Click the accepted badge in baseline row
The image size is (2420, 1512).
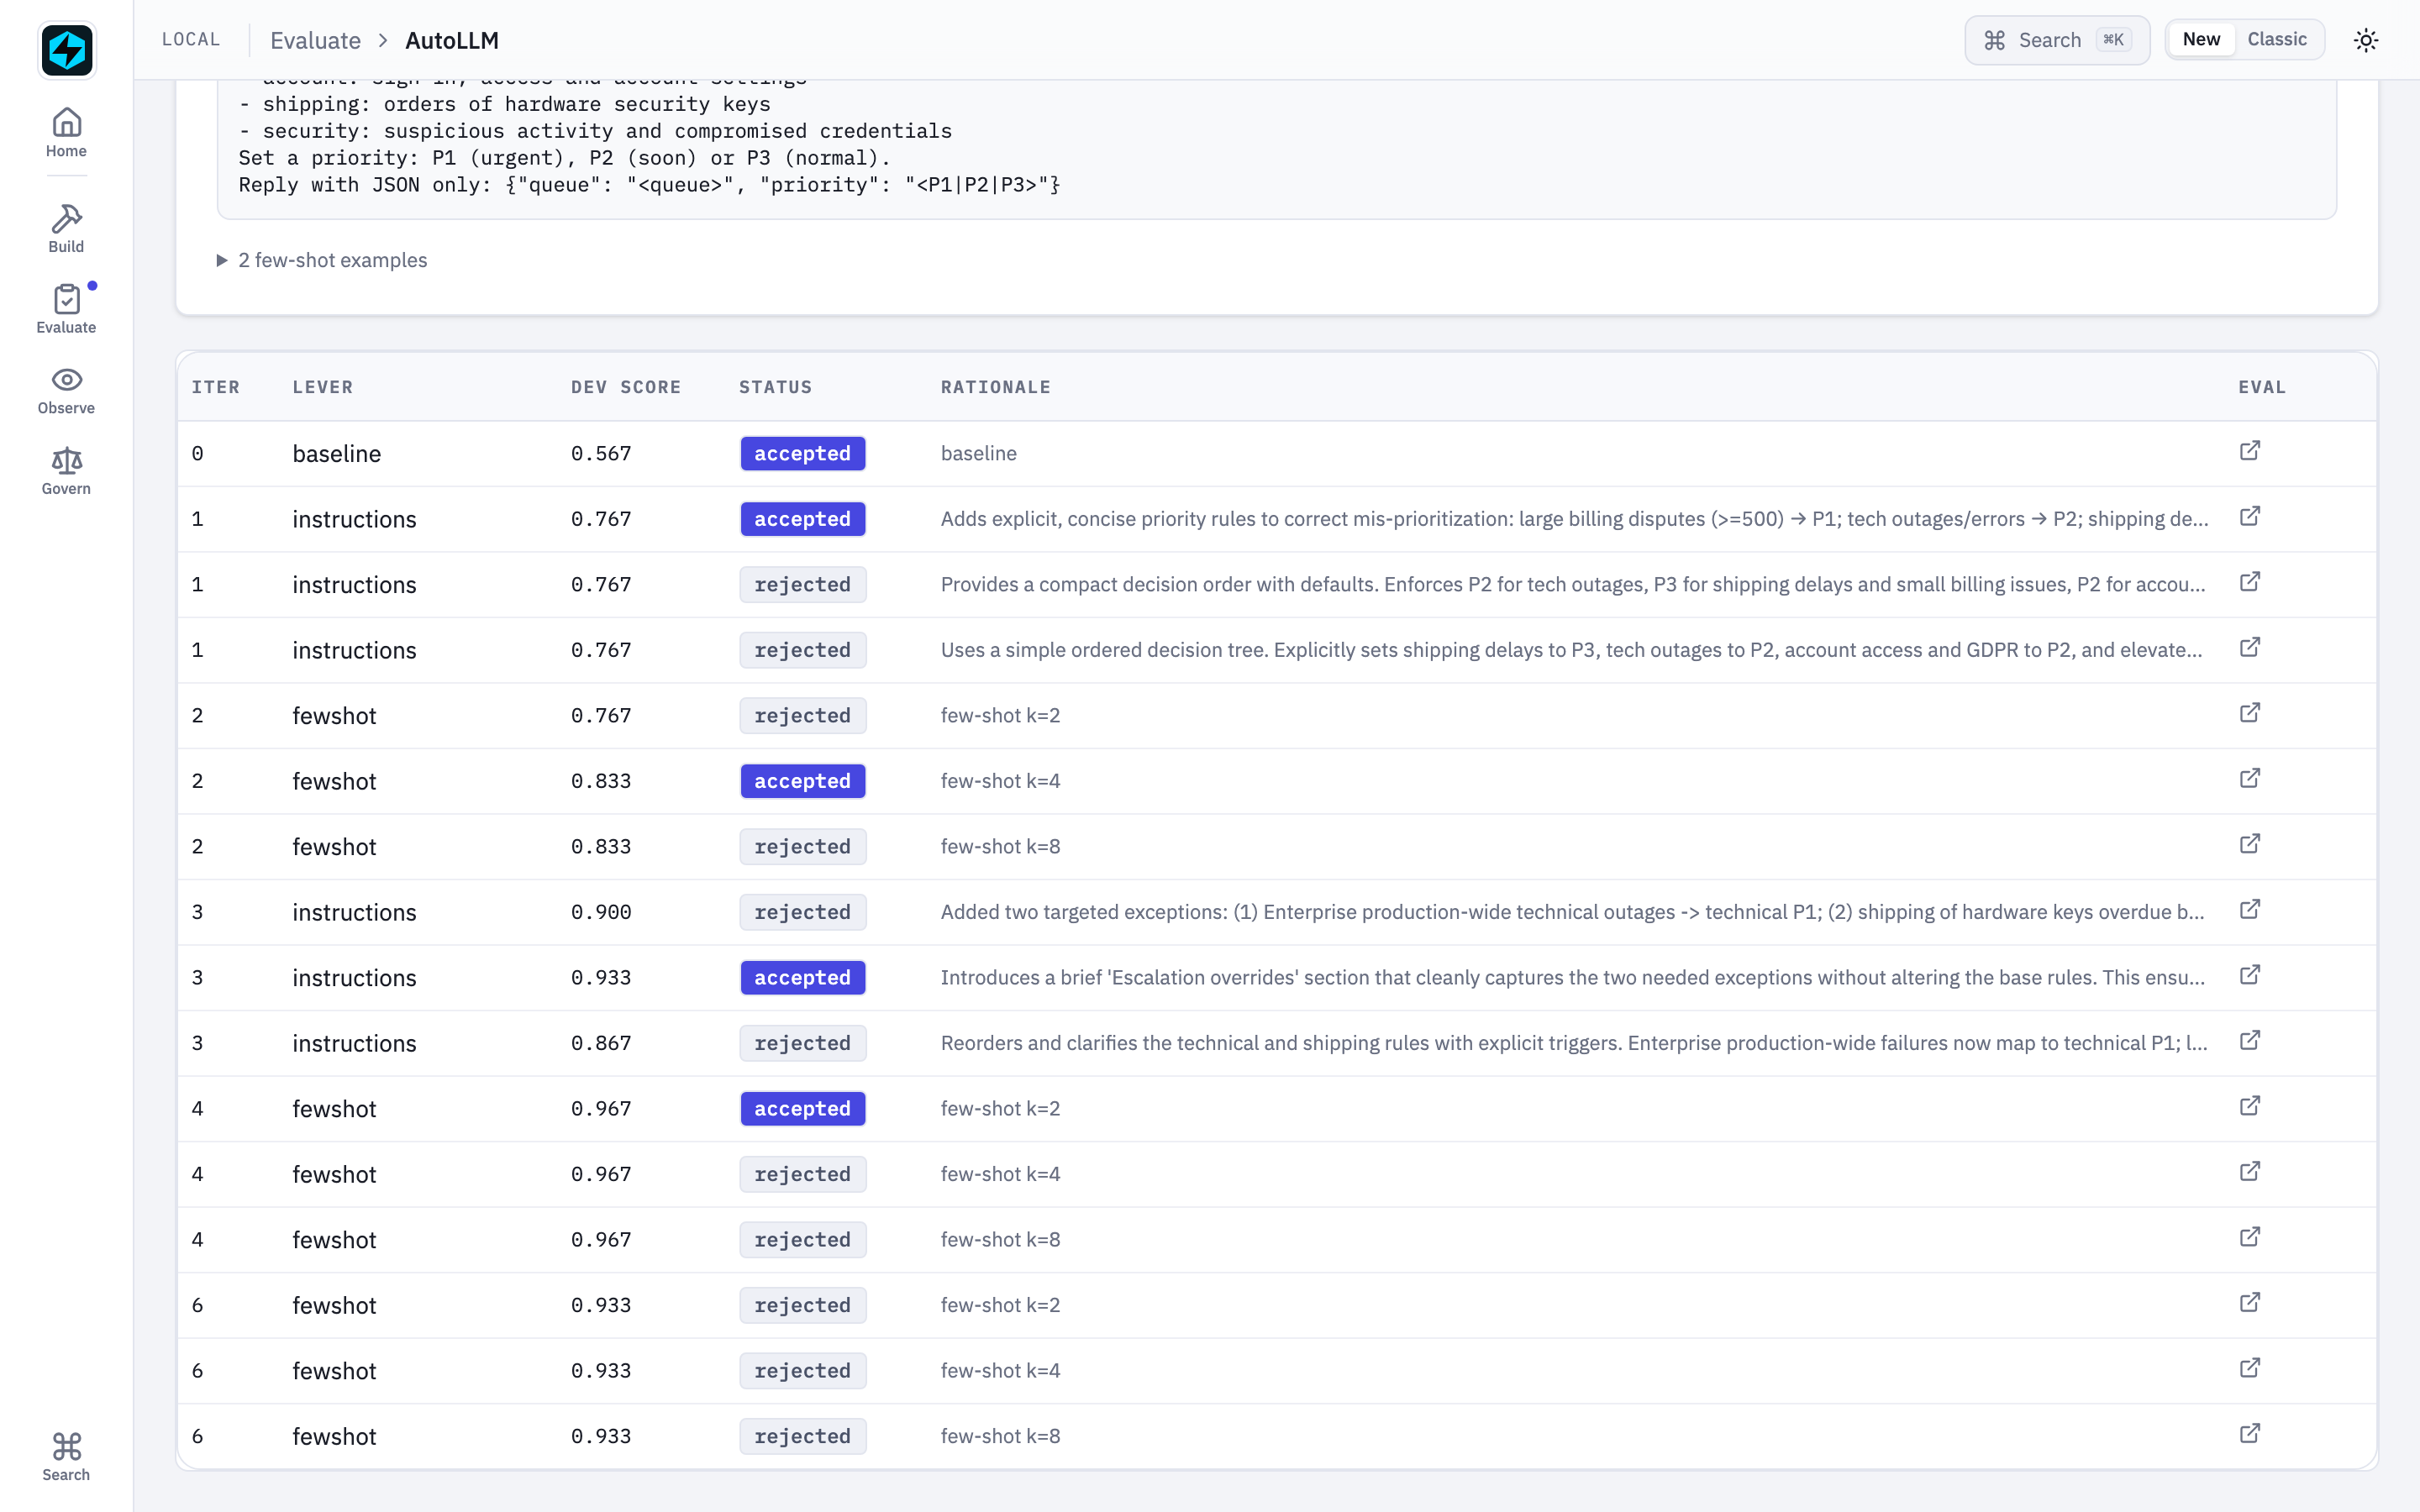802,454
